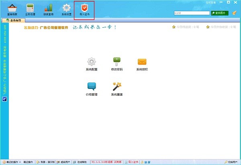Expand the 查找图片 search dropdown arrow
The image size is (241, 165).
point(227,13)
